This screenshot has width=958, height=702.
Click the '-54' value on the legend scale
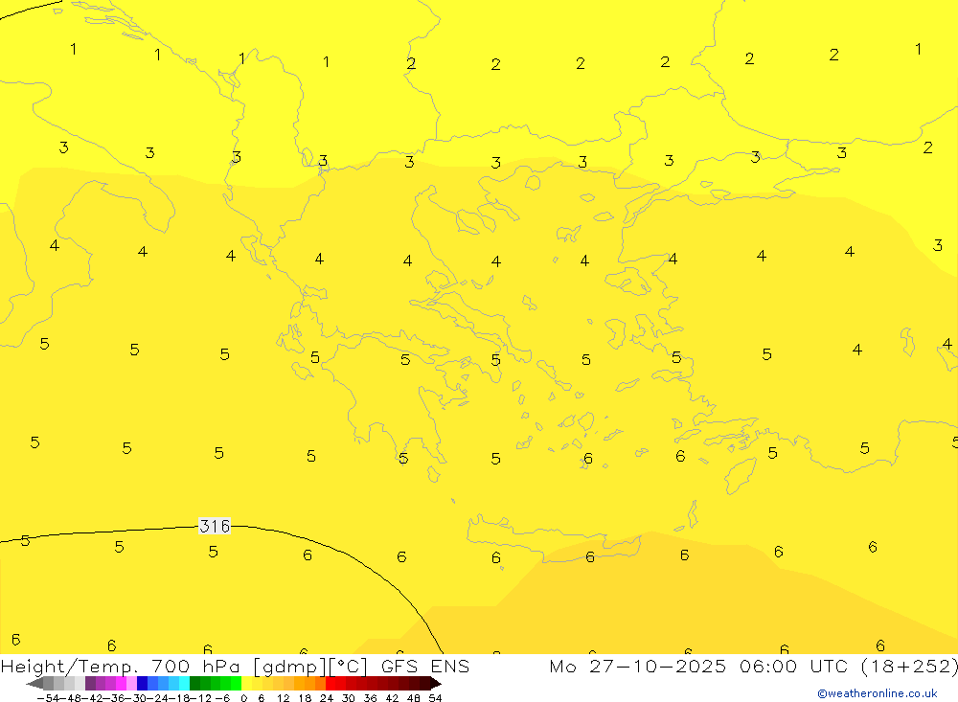[x=49, y=698]
